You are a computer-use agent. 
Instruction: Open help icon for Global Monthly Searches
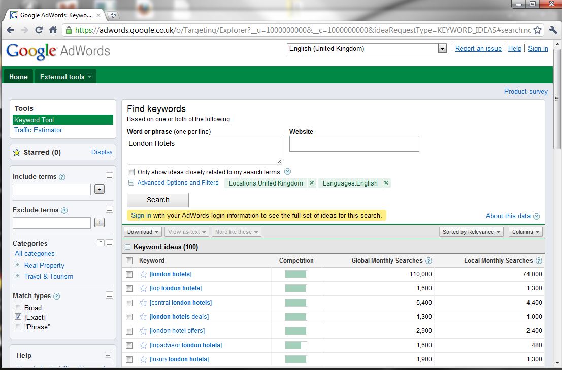pos(428,261)
